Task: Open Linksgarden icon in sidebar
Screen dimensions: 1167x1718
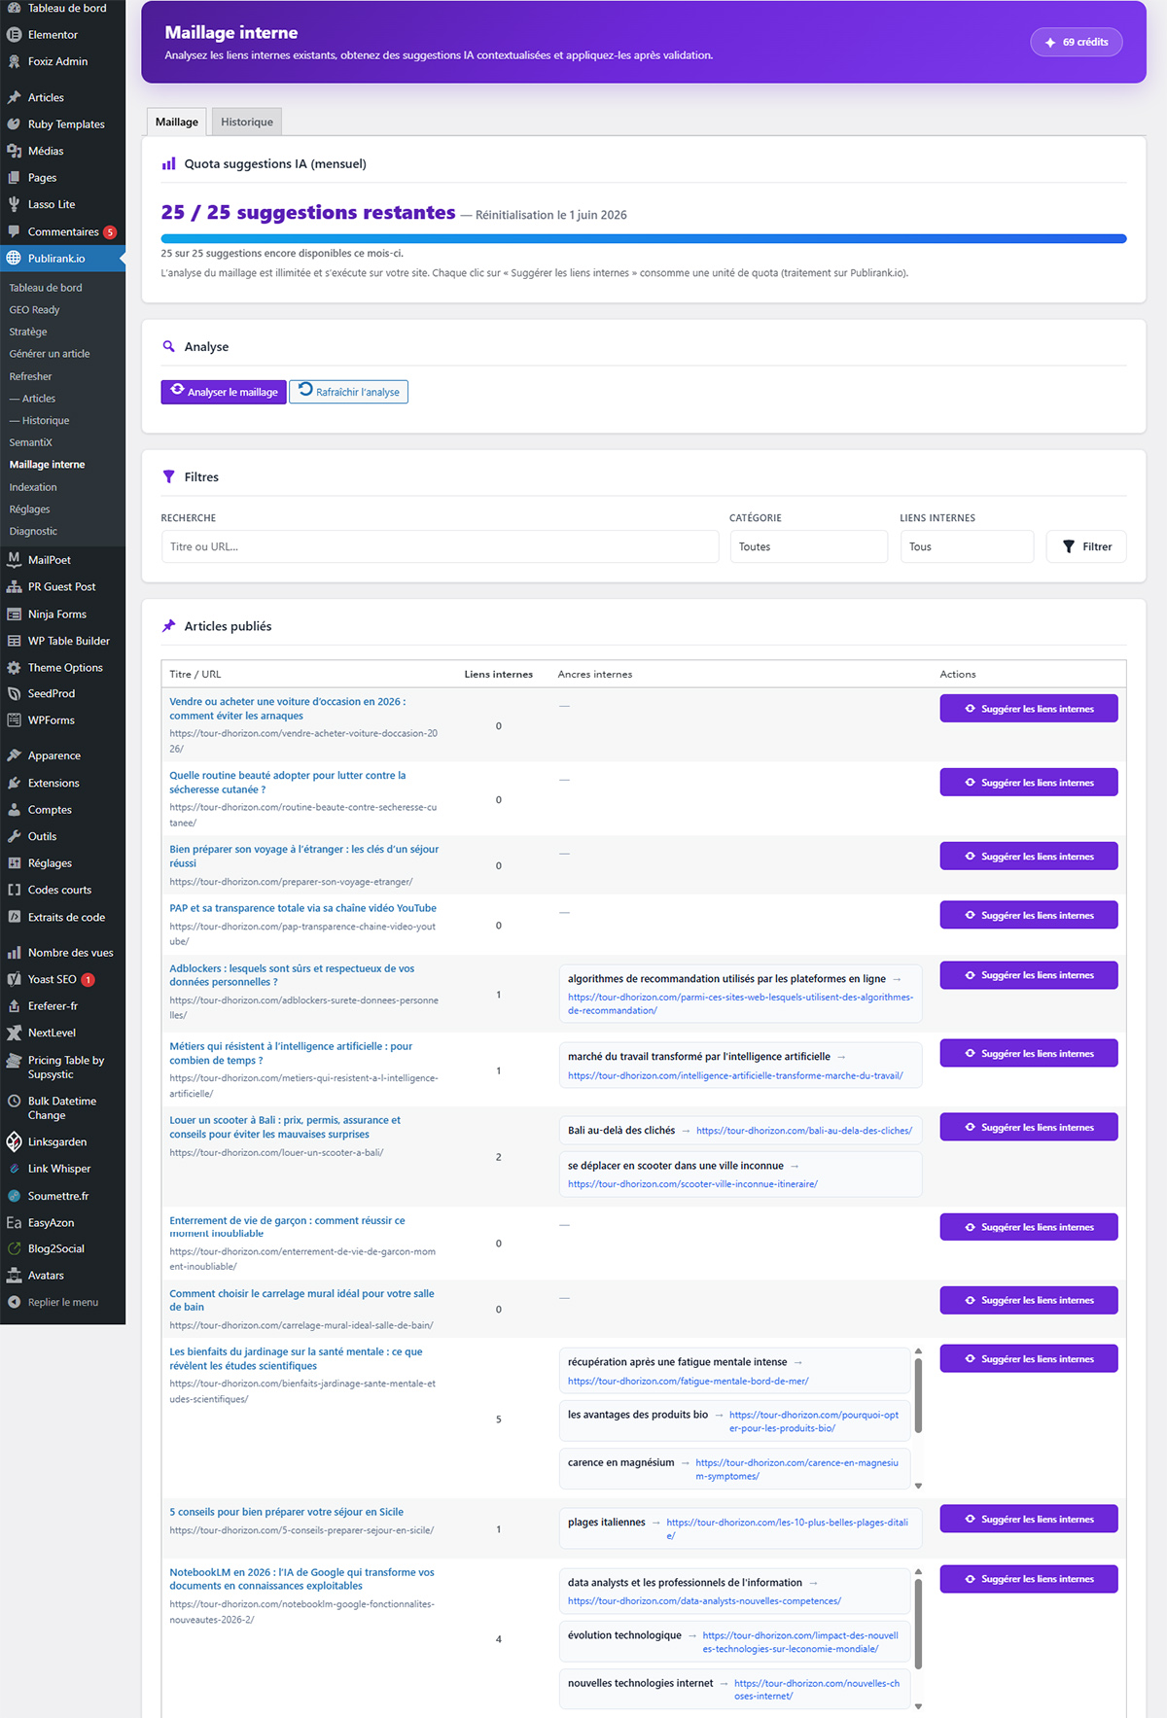Action: 14,1141
